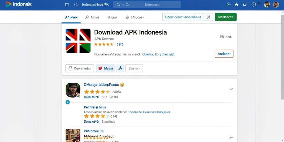The width and height of the screenshot is (284, 142).
Task: Click the Stunion button
Action: (134, 69)
